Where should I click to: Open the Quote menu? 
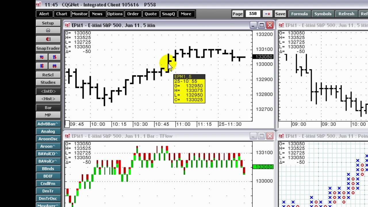[151, 14]
